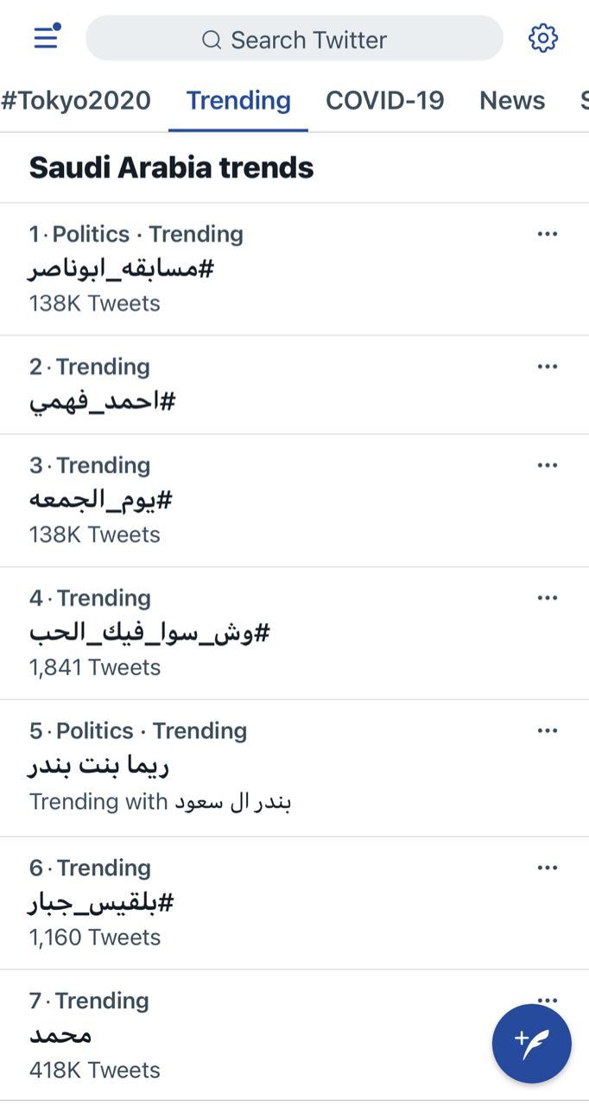The image size is (589, 1105).
Task: Open more options for trend number 2
Action: (x=547, y=367)
